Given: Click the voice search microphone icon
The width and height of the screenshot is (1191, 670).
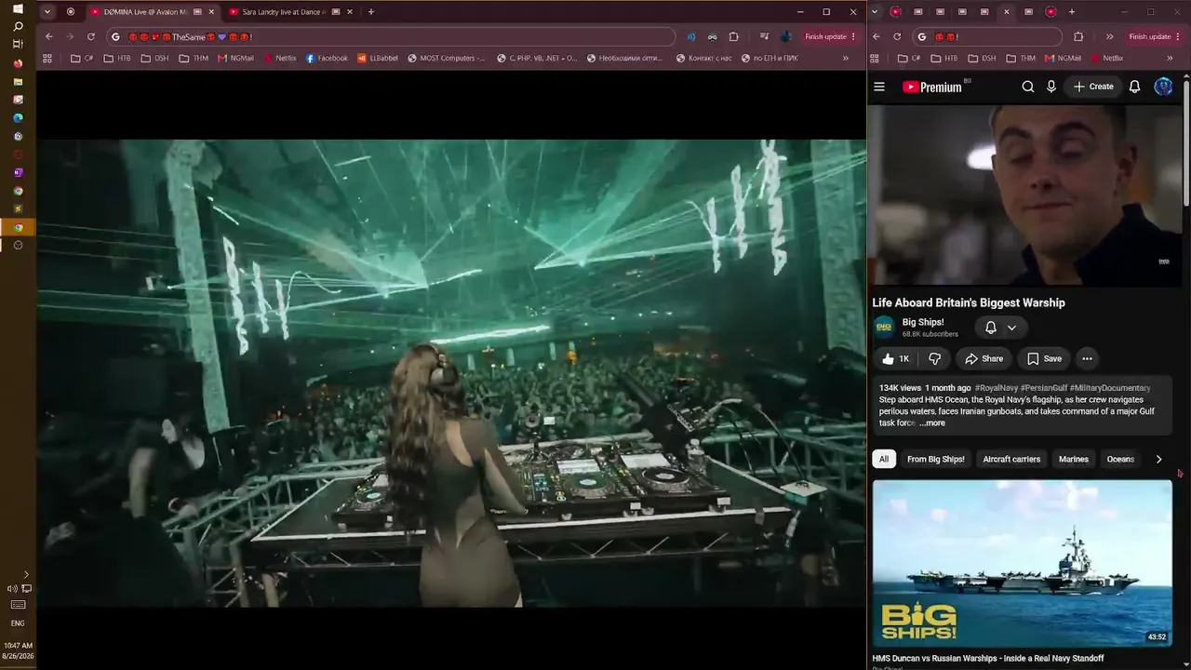Looking at the screenshot, I should click(x=1051, y=87).
